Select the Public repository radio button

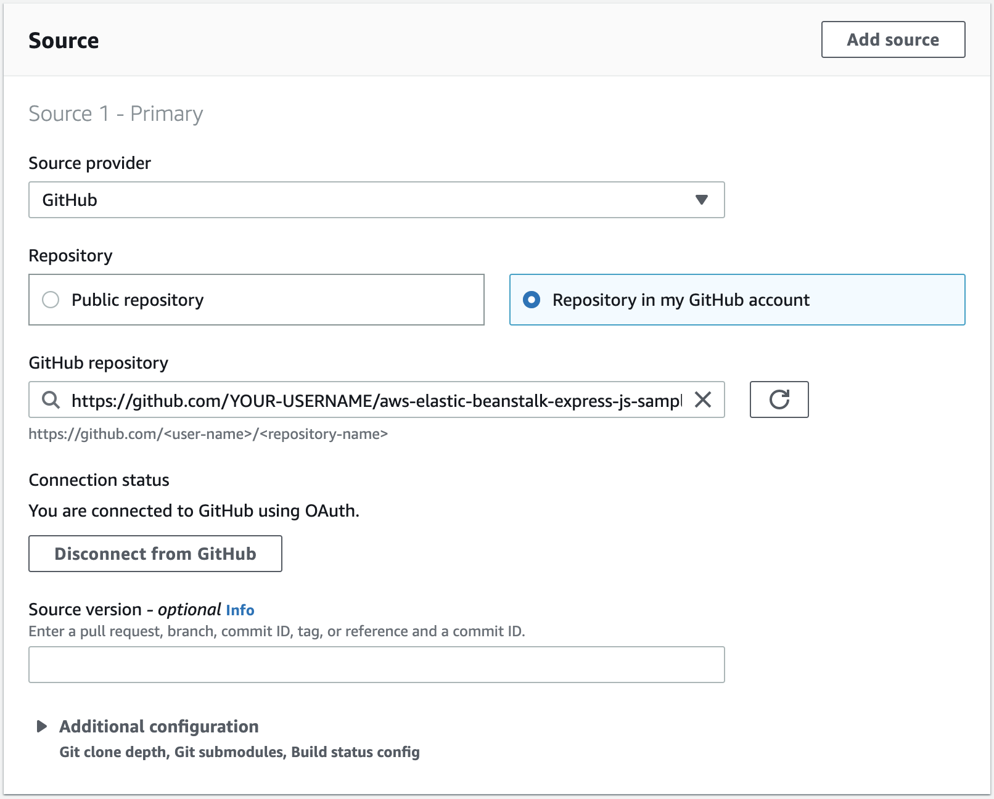[x=51, y=300]
